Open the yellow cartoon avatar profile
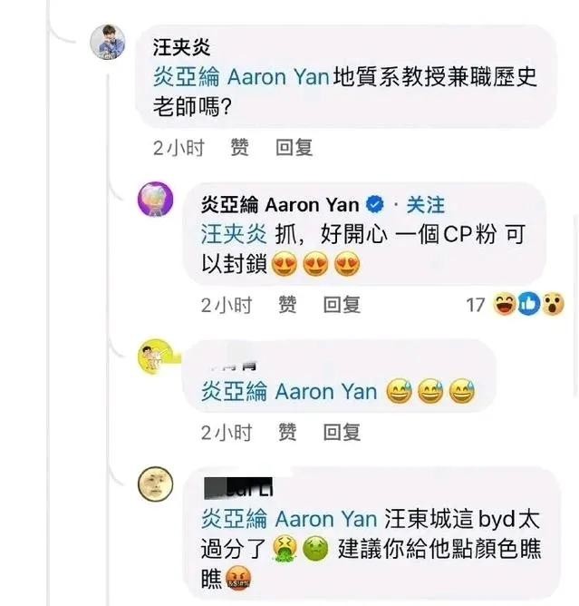 click(x=156, y=357)
